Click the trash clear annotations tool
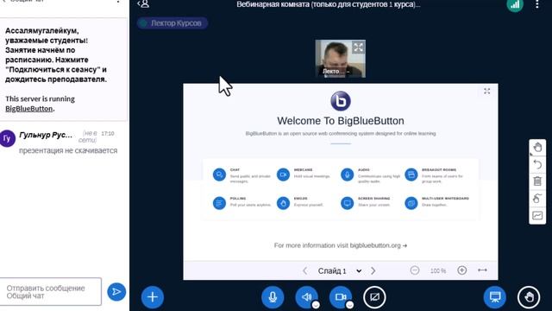552x311 pixels. click(537, 181)
